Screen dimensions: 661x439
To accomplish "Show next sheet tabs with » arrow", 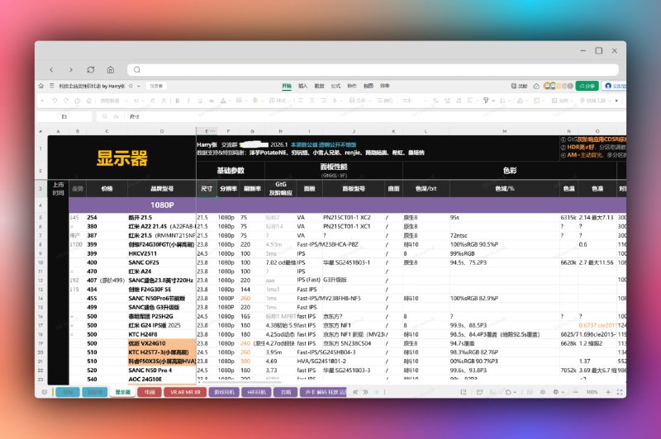I will [x=365, y=392].
